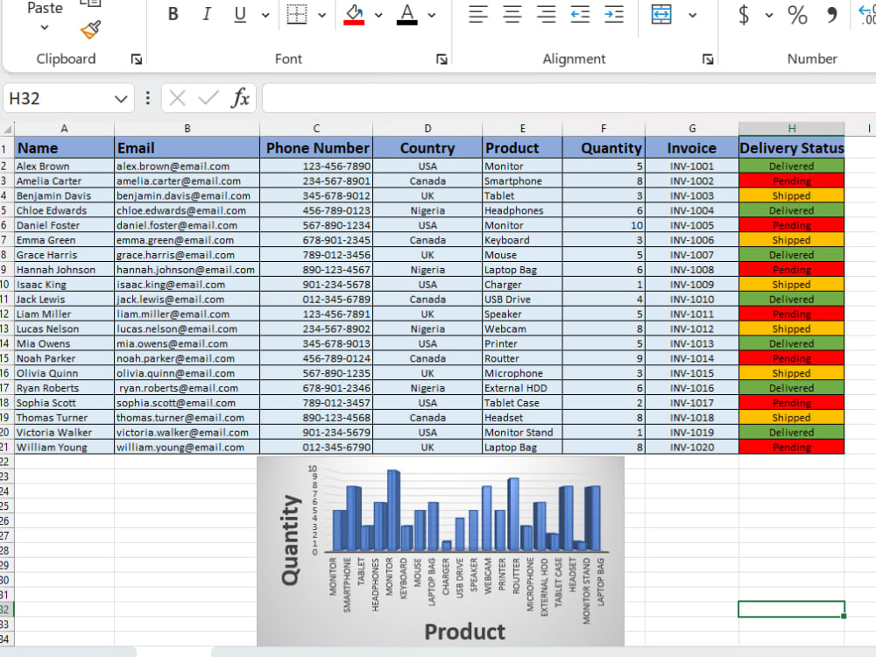Select External HDD product cell

tap(522, 388)
